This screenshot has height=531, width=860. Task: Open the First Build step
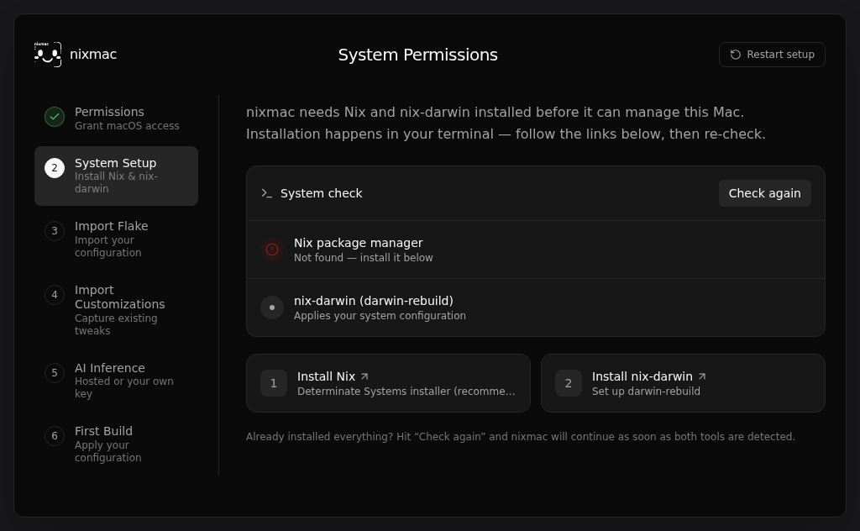(116, 444)
